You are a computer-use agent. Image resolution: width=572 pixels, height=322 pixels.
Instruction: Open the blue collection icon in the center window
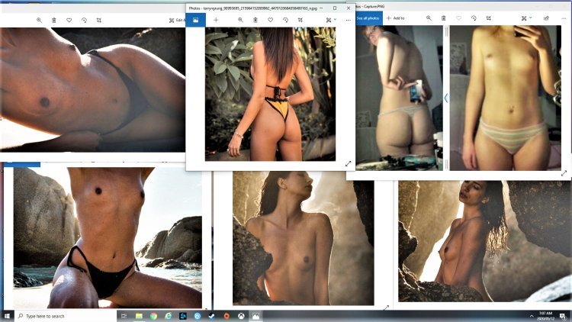[x=195, y=20]
